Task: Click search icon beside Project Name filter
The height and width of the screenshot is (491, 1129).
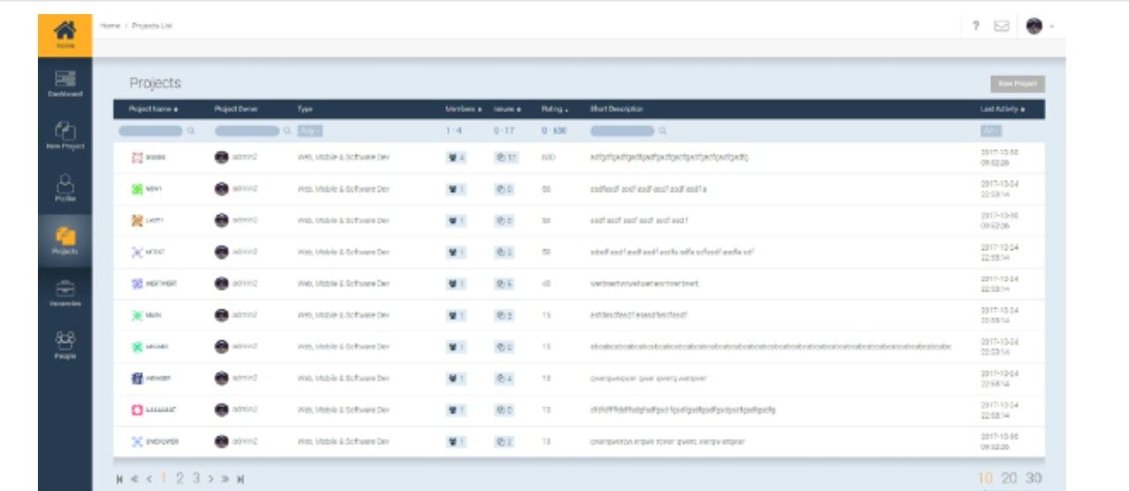Action: (191, 130)
